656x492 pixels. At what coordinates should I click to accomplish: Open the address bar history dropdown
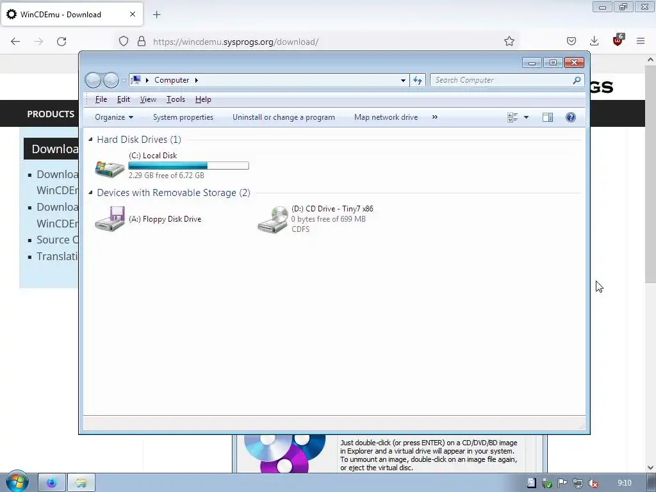(403, 80)
